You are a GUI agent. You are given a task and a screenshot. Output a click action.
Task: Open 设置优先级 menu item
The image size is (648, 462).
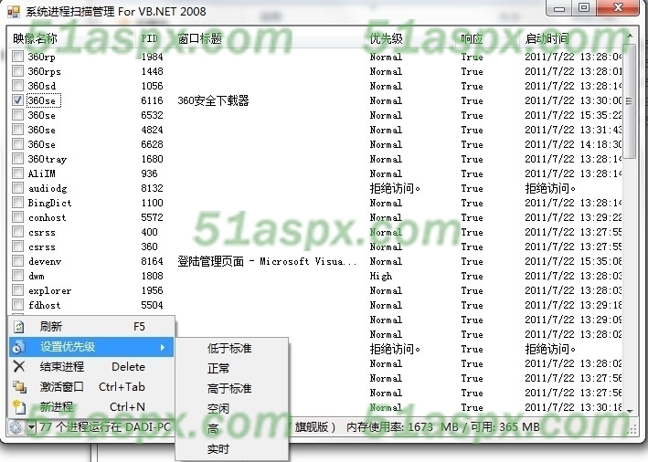point(90,347)
